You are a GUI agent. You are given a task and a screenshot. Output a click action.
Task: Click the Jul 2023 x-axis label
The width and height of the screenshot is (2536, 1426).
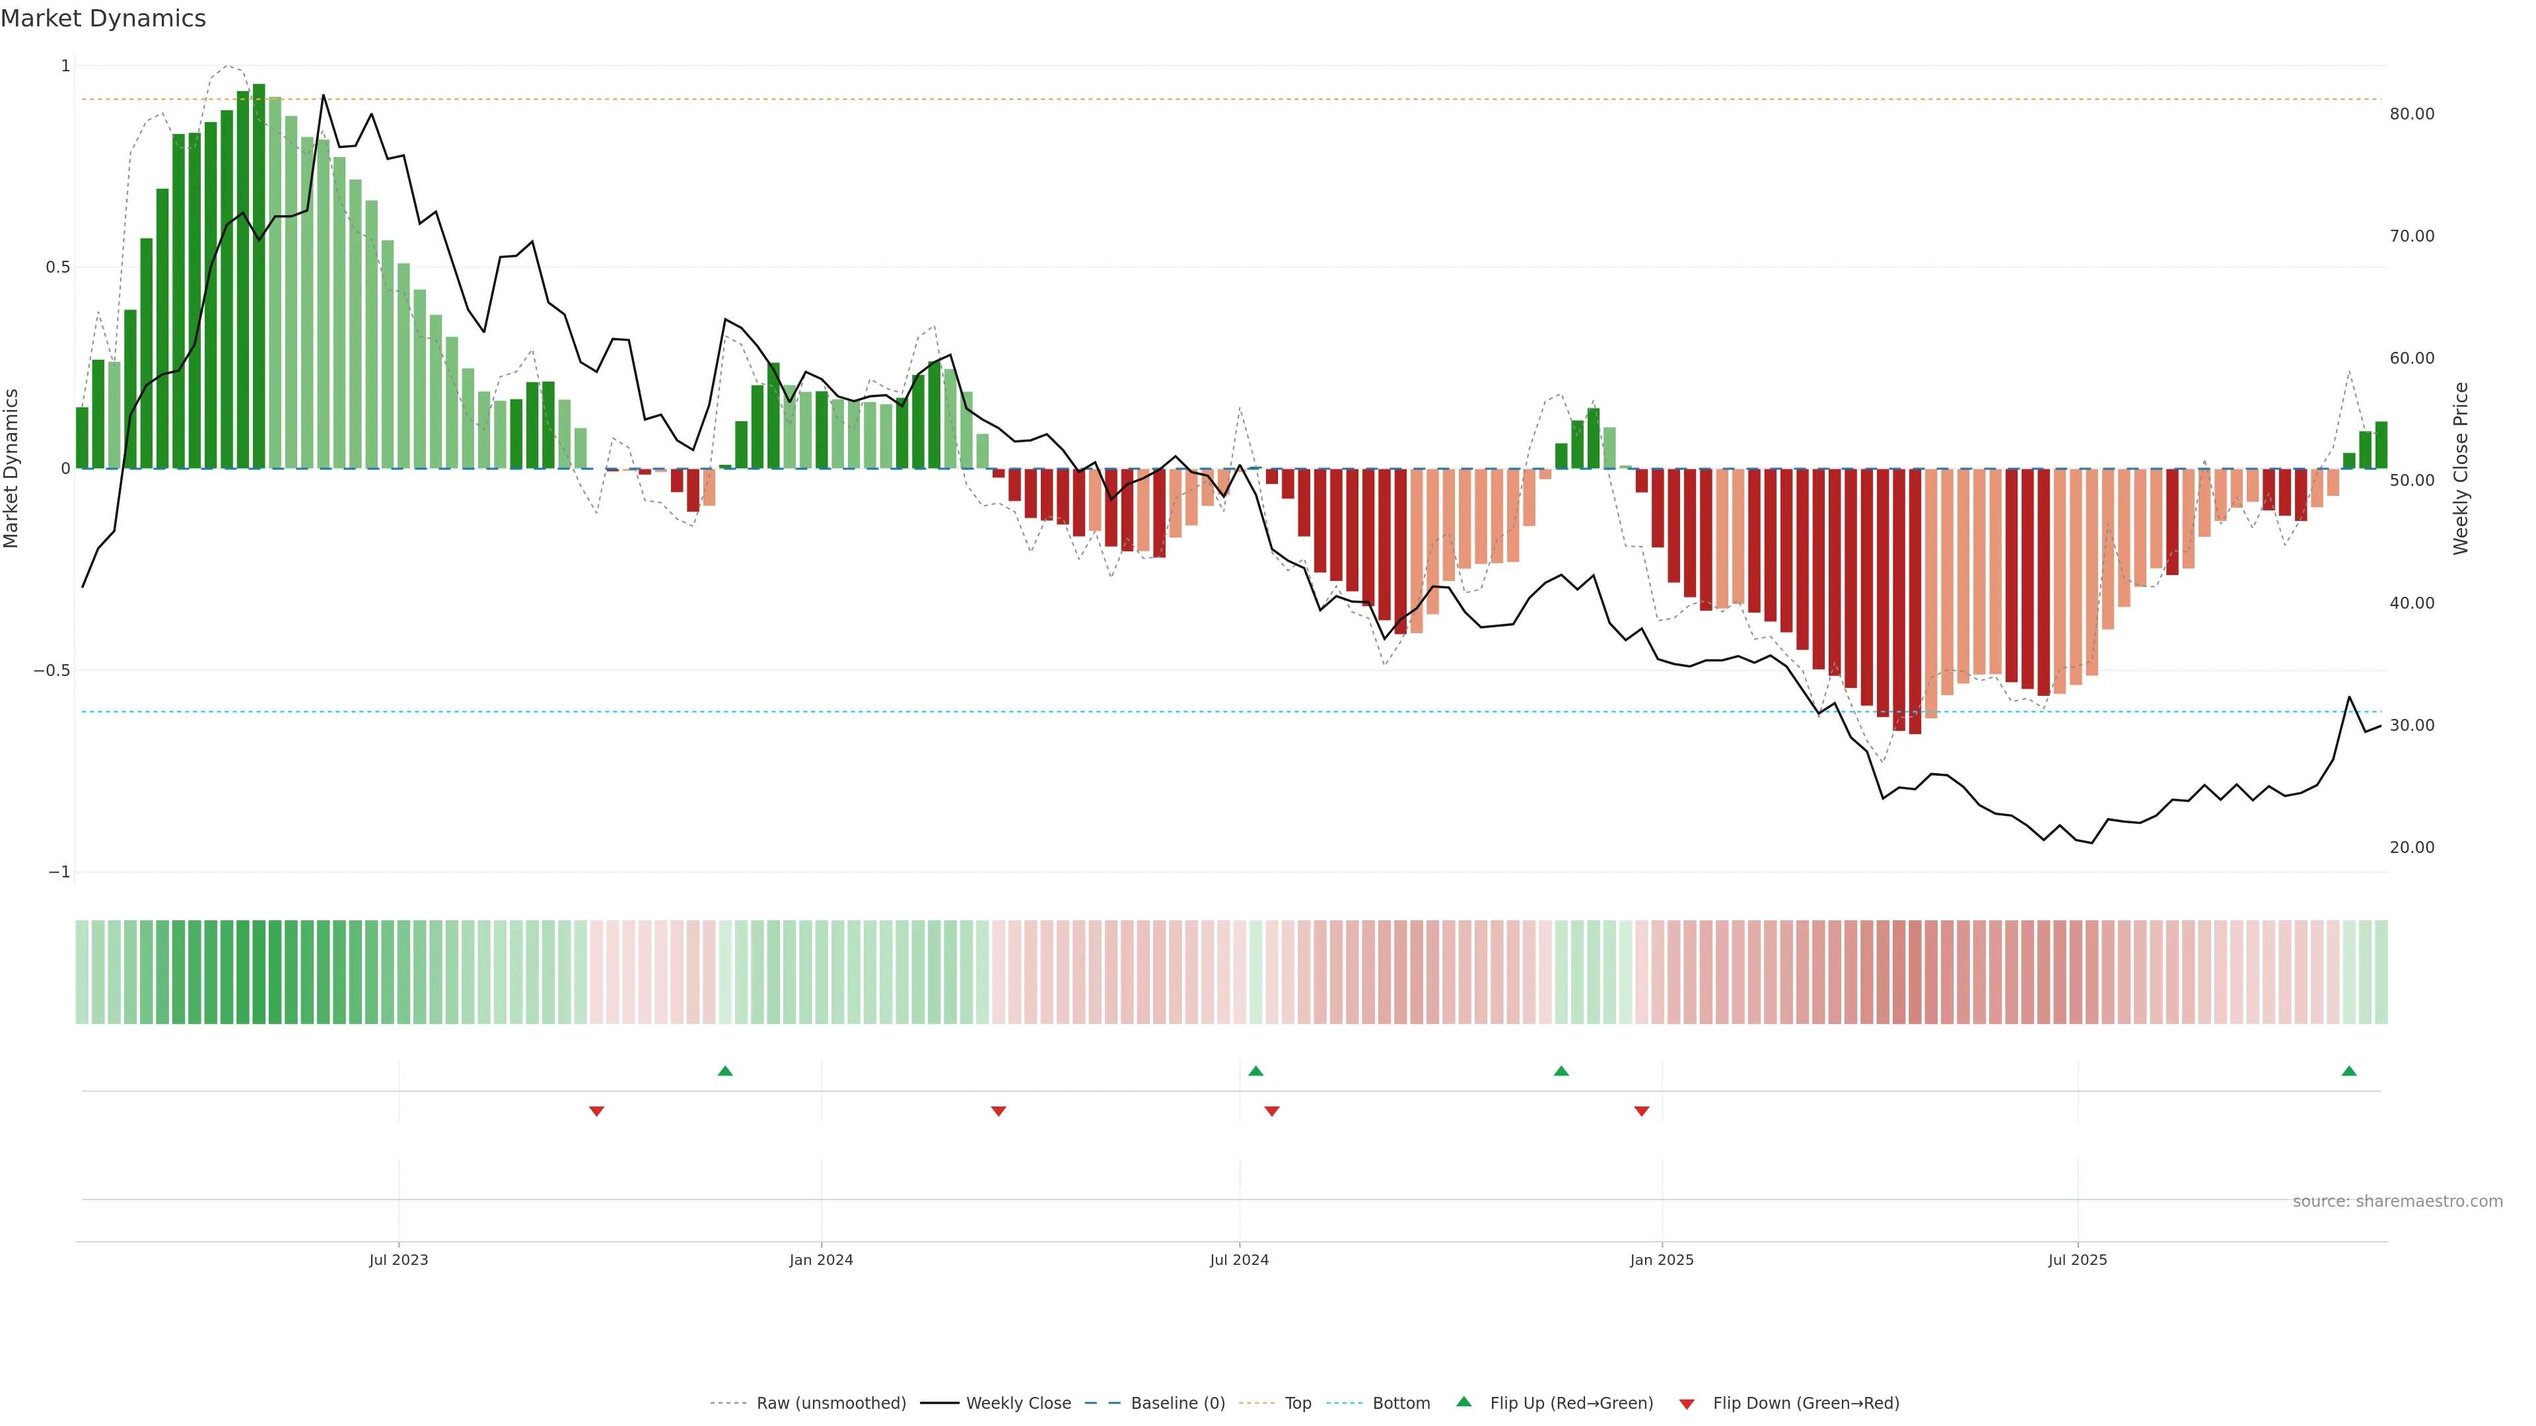point(399,1260)
